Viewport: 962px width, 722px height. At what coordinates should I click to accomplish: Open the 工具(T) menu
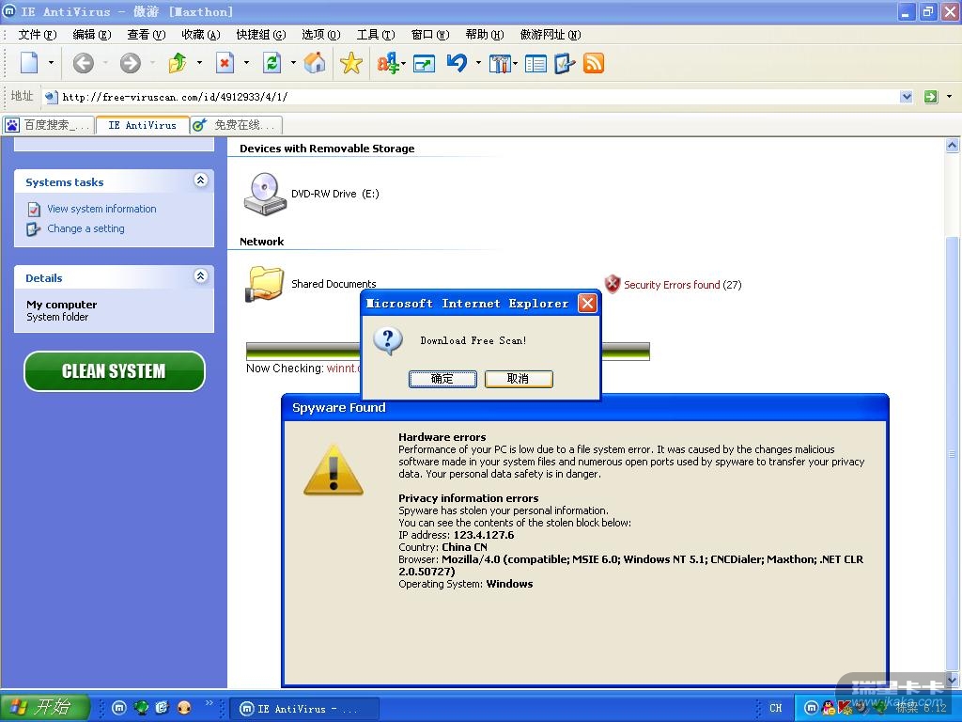tap(376, 35)
